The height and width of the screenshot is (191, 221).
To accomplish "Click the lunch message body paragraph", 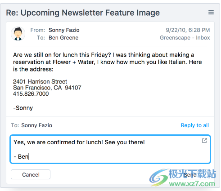I will [108, 62].
